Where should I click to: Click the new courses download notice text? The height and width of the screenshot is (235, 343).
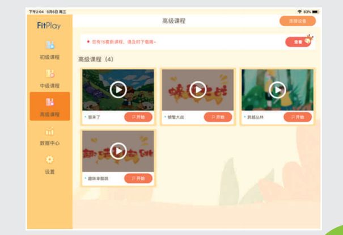tap(124, 41)
